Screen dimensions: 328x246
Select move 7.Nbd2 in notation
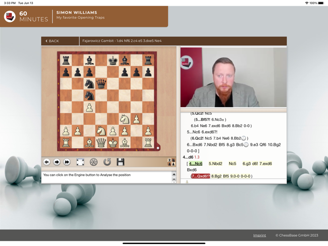pyautogui.click(x=211, y=145)
